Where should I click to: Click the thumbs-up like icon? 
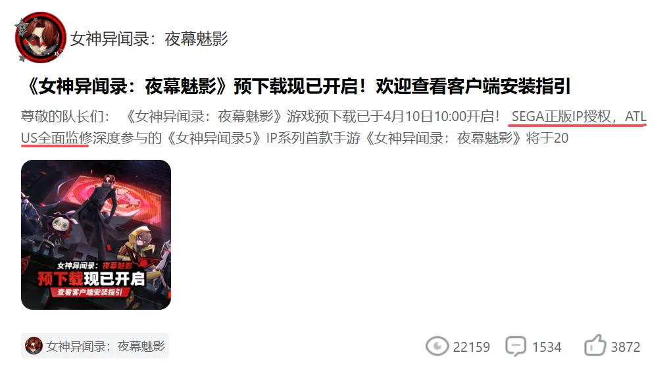[595, 345]
